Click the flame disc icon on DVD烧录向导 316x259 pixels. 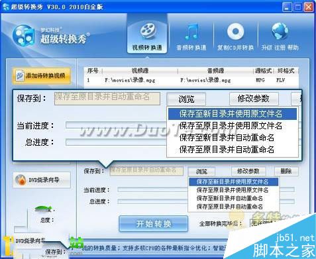[21, 180]
